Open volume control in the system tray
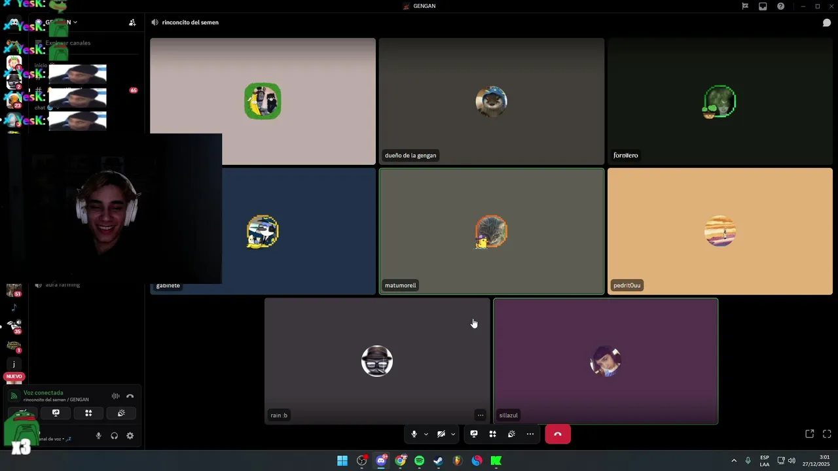The image size is (838, 471). [x=792, y=461]
